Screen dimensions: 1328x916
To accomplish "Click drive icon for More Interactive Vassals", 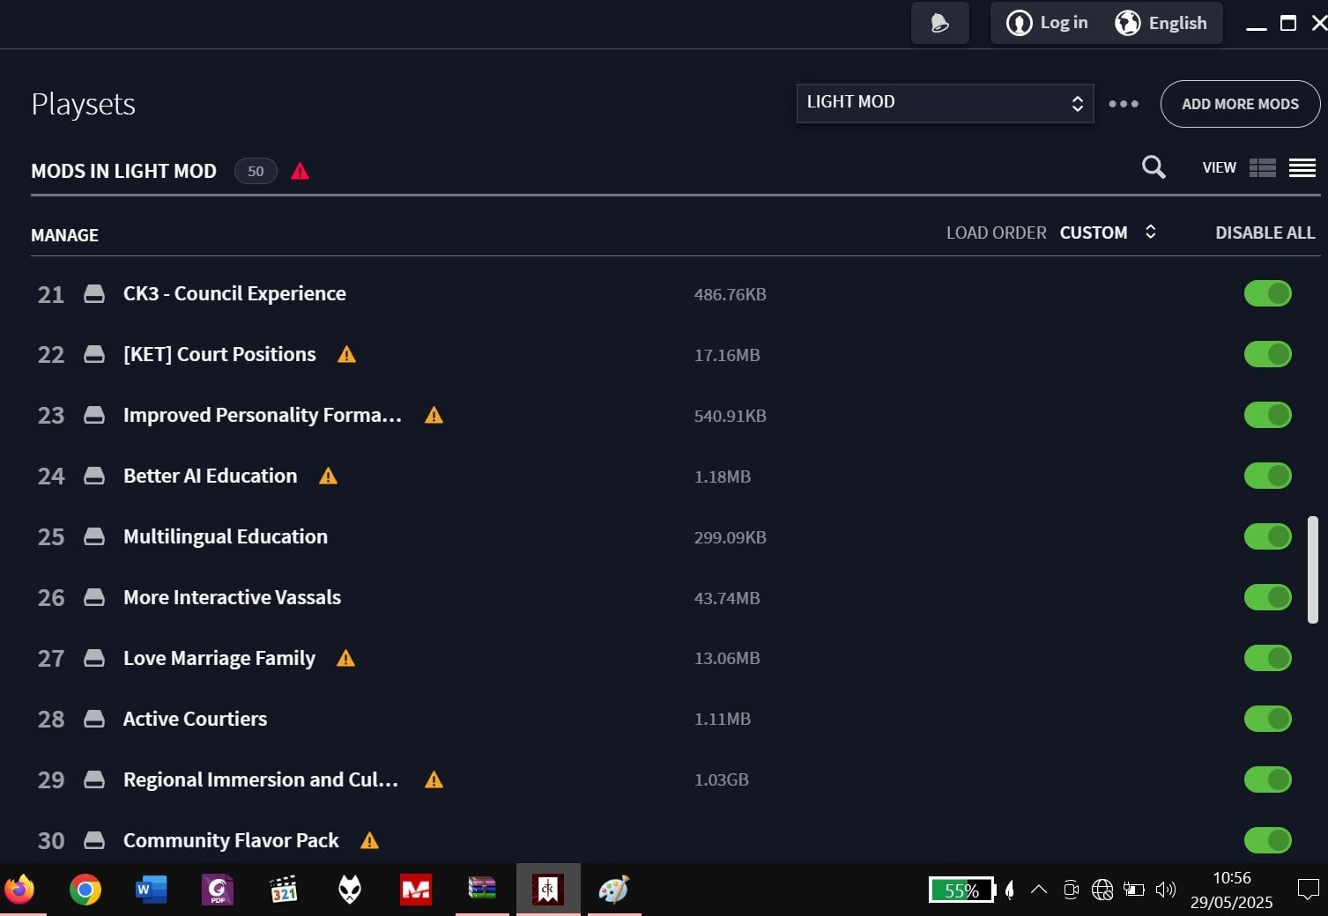I will [x=94, y=598].
